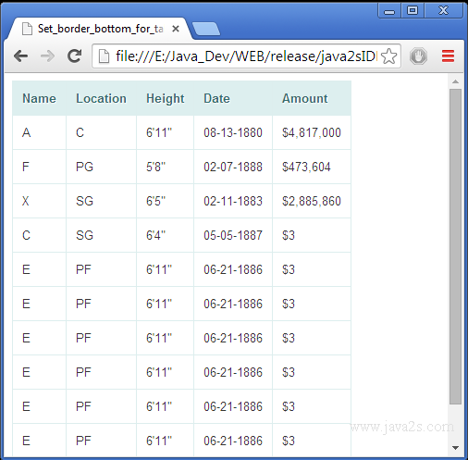The width and height of the screenshot is (468, 460).
Task: Click name cell X
Action: [x=39, y=201]
